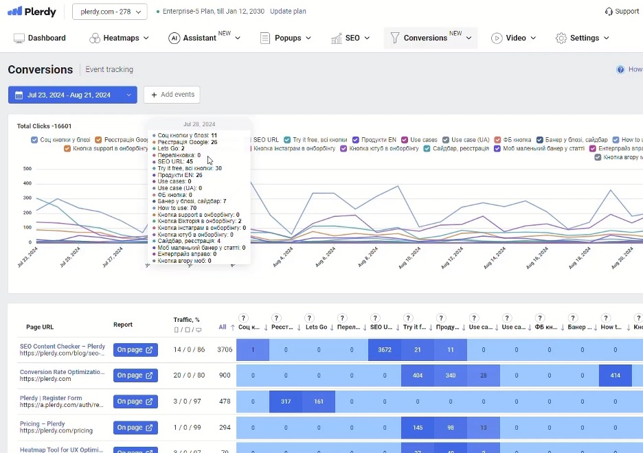Open the plerdy.com - 278 domain selector
The height and width of the screenshot is (453, 643).
pos(109,11)
